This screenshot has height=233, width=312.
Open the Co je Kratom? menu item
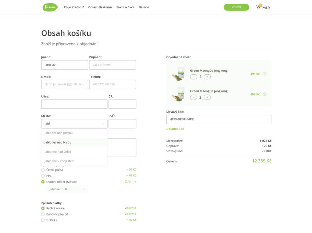(74, 7)
